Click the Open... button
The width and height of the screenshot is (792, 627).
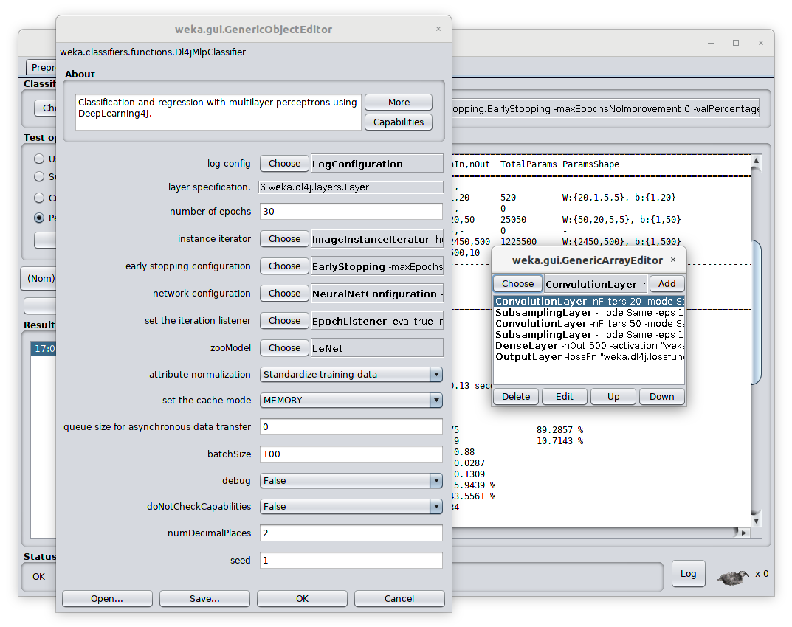pos(107,598)
